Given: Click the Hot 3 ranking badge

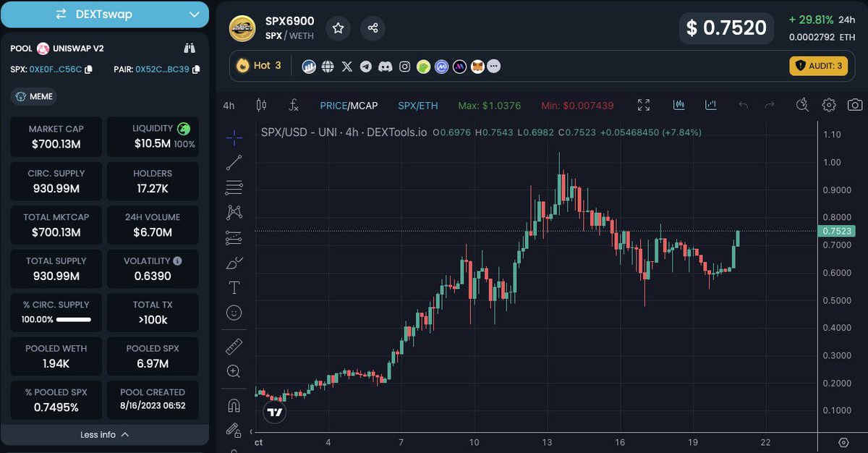Looking at the screenshot, I should [x=259, y=66].
